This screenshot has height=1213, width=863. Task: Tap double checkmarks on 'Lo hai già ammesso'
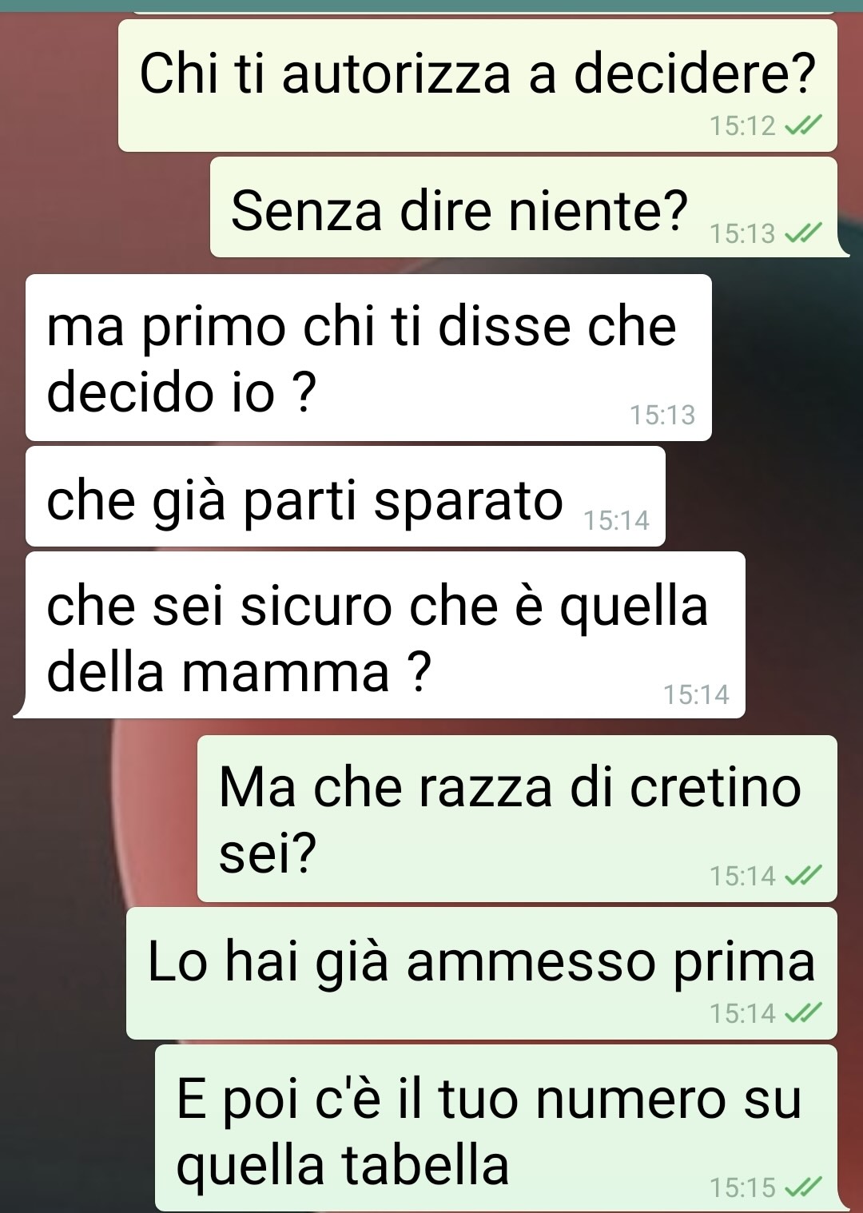click(x=803, y=1013)
